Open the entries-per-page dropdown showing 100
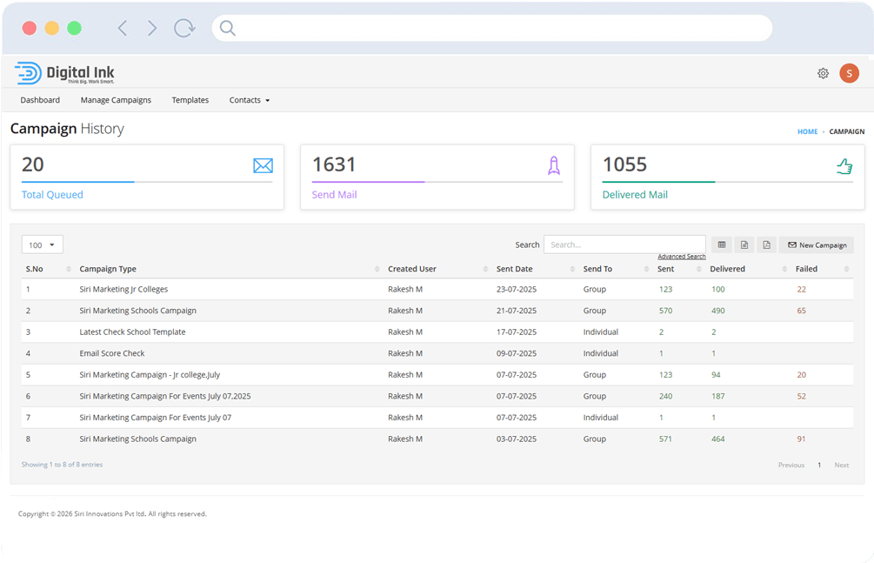The image size is (874, 563). (x=42, y=245)
